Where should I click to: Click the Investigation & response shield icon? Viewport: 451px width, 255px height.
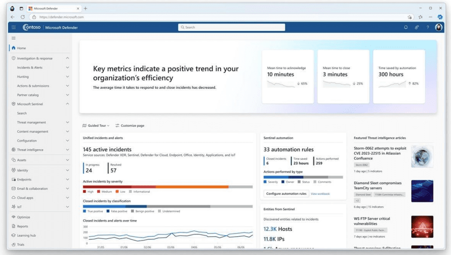[13, 59]
